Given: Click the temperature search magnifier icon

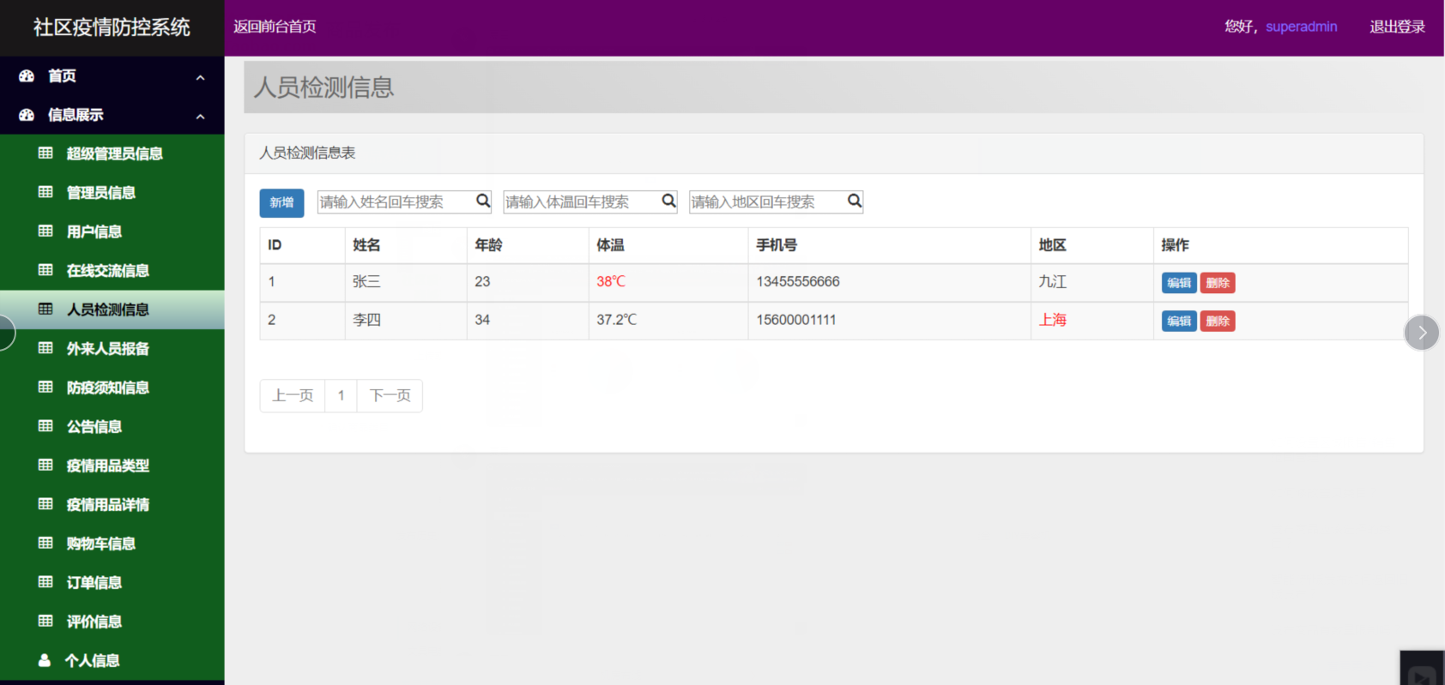Looking at the screenshot, I should (x=669, y=201).
